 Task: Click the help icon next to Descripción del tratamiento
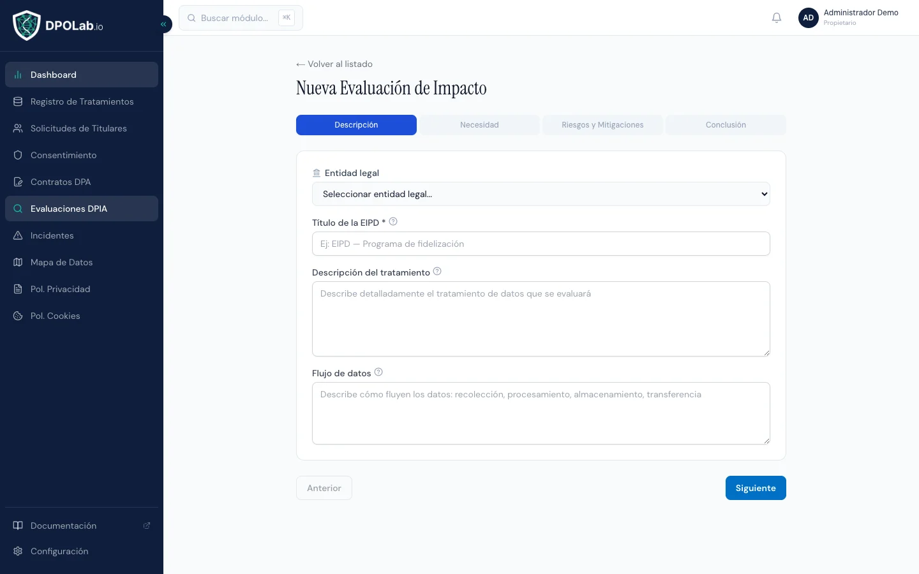pos(437,272)
